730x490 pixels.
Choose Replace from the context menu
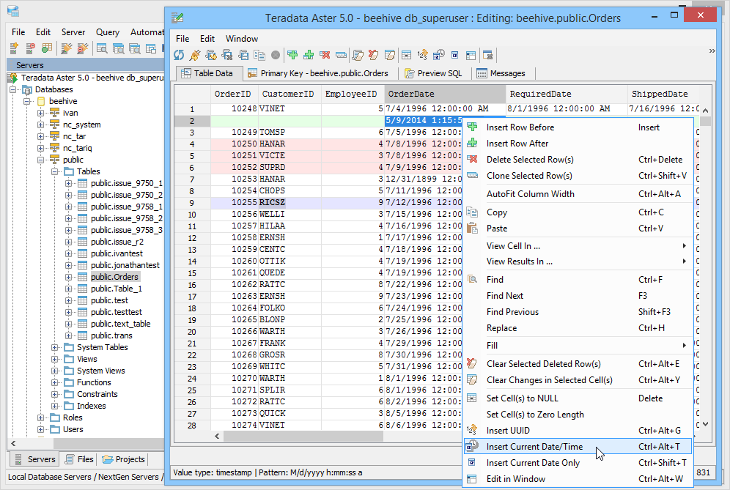click(x=578, y=328)
